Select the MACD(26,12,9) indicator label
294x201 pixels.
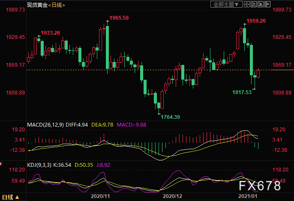pyautogui.click(x=45, y=125)
